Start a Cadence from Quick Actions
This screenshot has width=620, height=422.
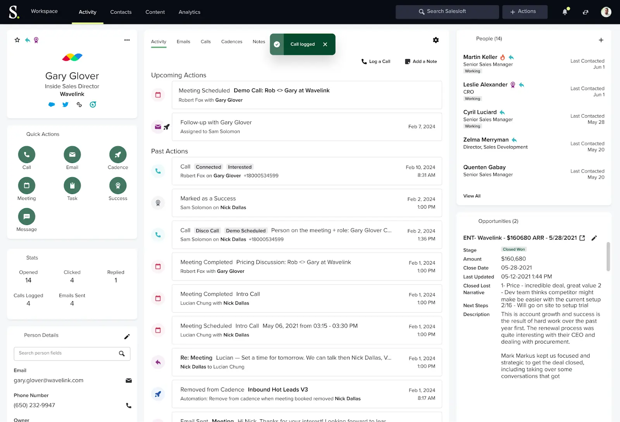[117, 155]
